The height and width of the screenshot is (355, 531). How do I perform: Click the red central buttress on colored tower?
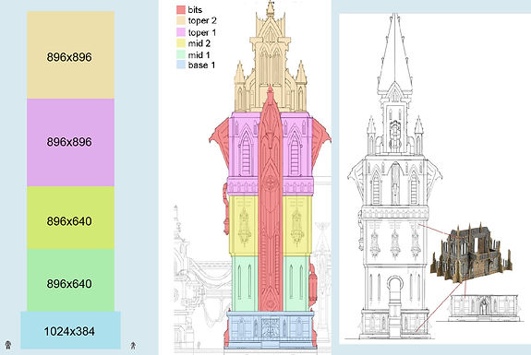point(270,199)
